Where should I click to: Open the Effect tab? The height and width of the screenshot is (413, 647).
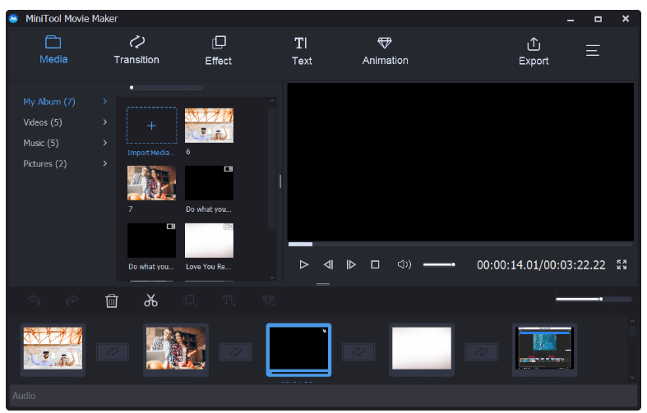(x=219, y=51)
